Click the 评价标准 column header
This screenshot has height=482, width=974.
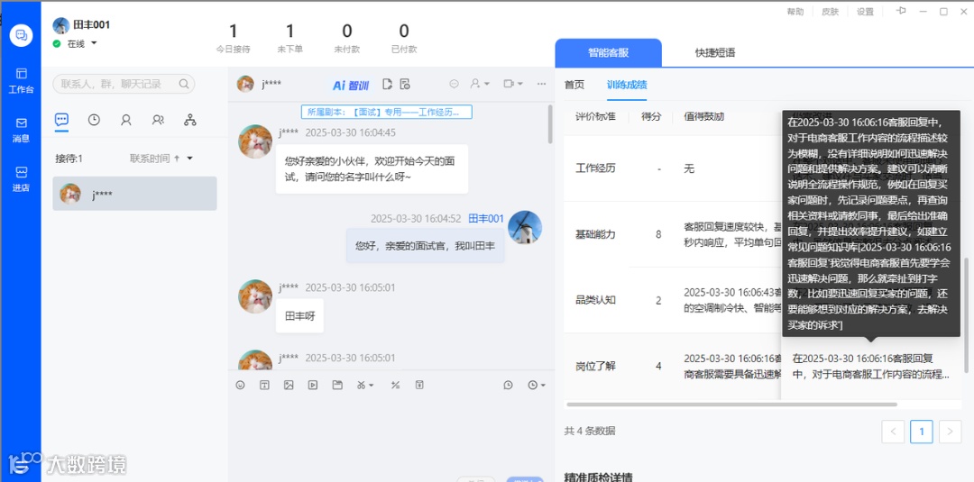point(595,116)
